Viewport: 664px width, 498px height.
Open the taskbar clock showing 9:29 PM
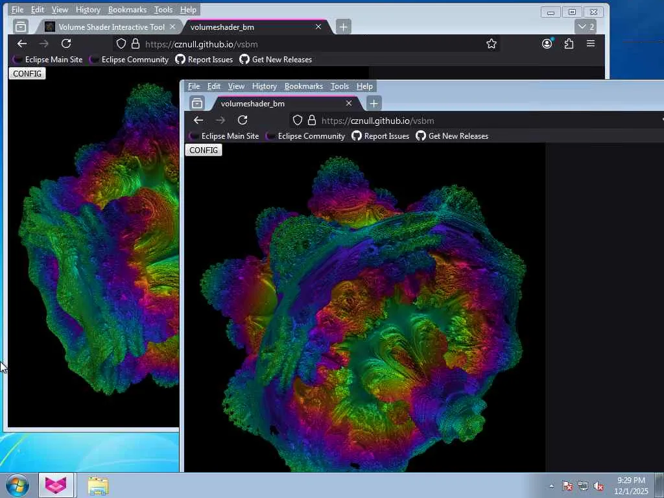631,486
